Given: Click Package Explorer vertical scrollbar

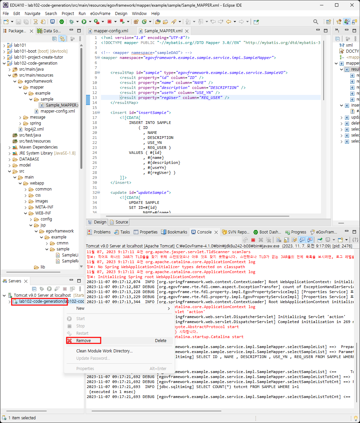Looking at the screenshot, I should [x=81, y=109].
